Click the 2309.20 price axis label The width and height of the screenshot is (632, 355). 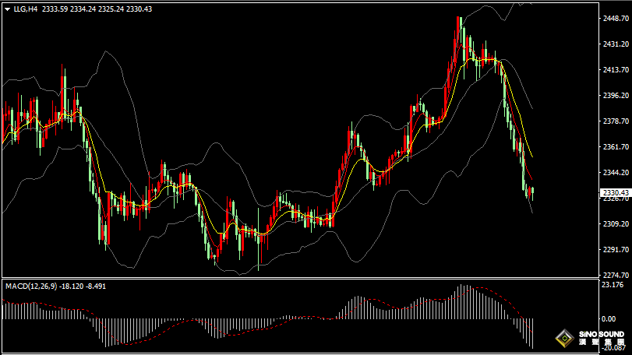pyautogui.click(x=616, y=223)
